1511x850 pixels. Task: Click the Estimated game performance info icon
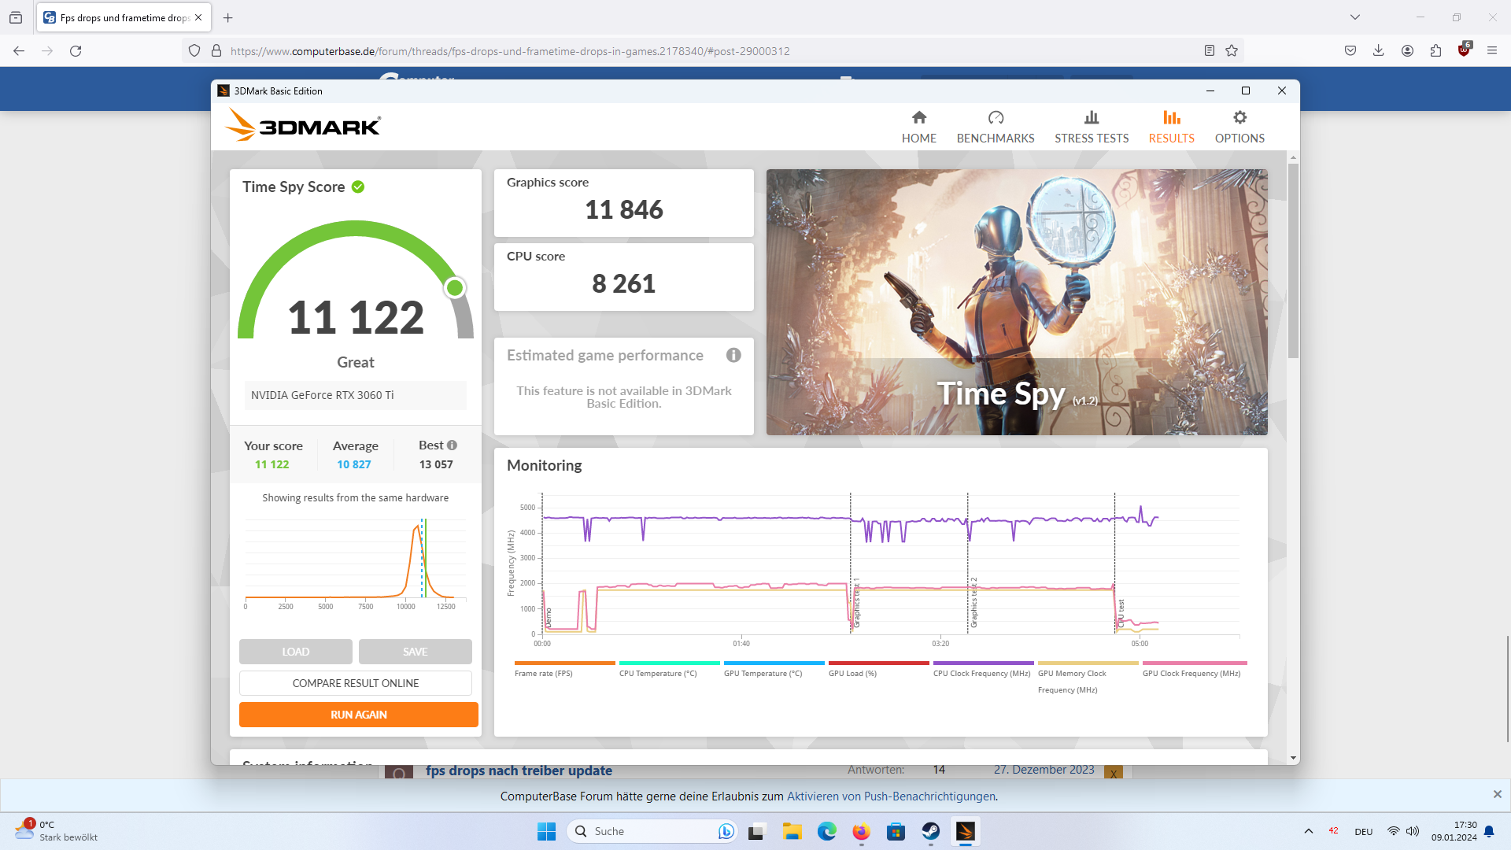pyautogui.click(x=733, y=355)
